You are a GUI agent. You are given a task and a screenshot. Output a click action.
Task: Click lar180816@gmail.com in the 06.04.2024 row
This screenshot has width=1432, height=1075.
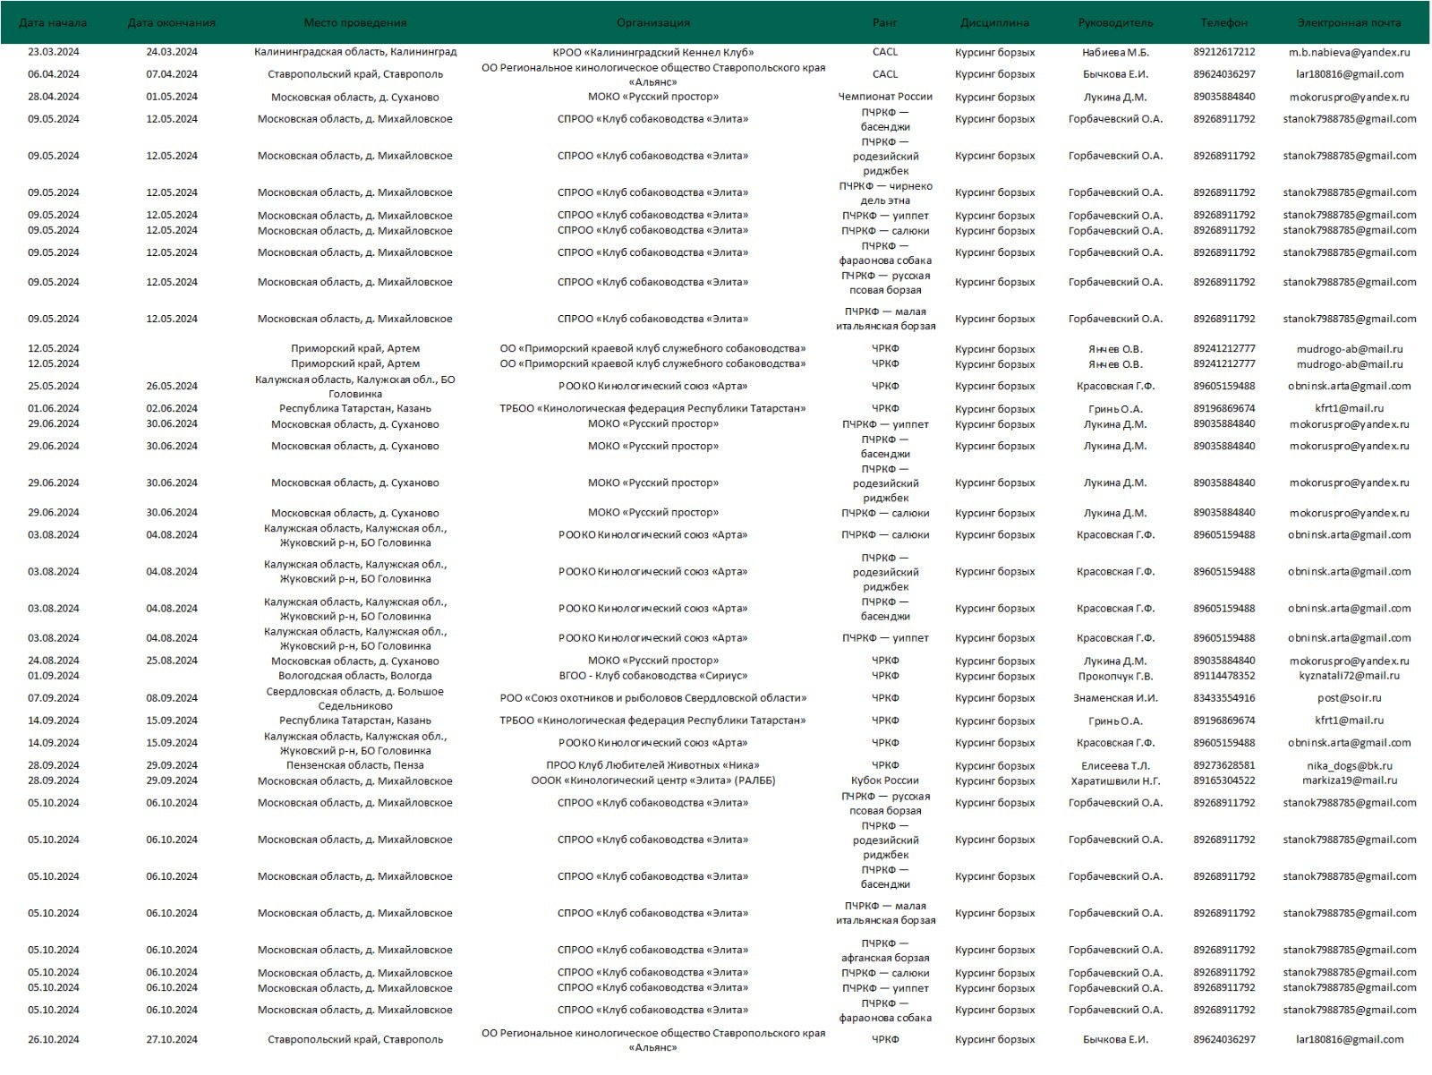[1350, 74]
